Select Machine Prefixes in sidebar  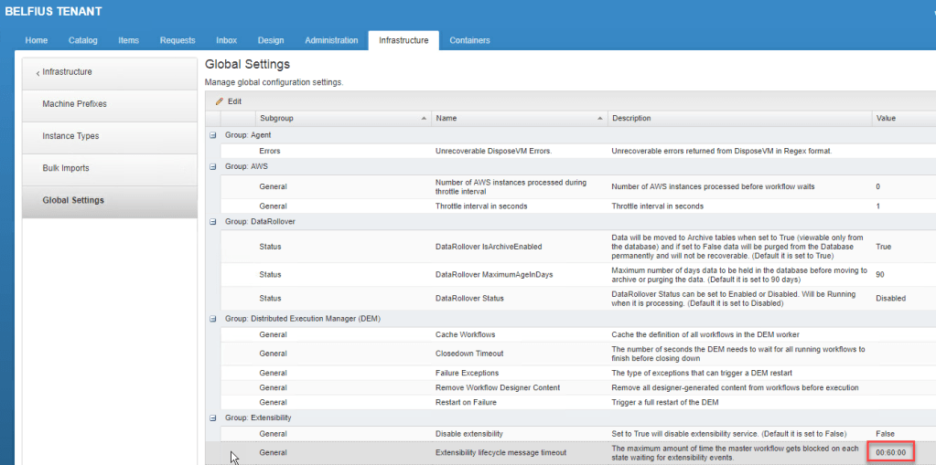[x=74, y=104]
